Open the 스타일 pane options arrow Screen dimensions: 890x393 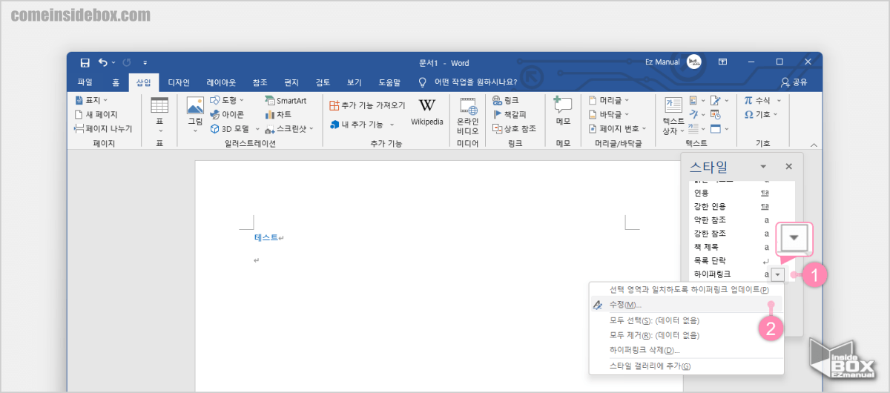(764, 167)
